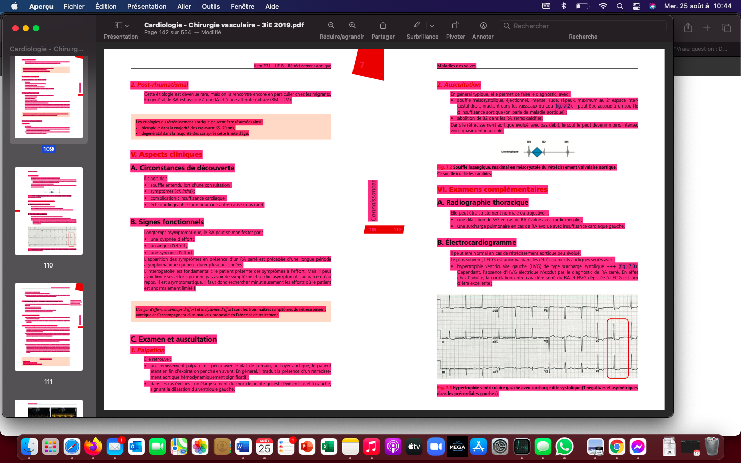This screenshot has width=741, height=463.
Task: Open PowerPoint from the Dock
Action: coord(307,447)
